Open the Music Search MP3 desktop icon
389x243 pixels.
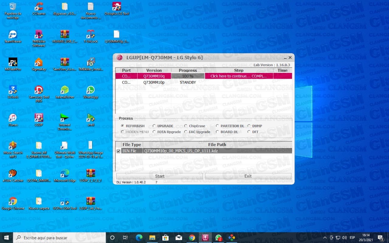coord(13,150)
